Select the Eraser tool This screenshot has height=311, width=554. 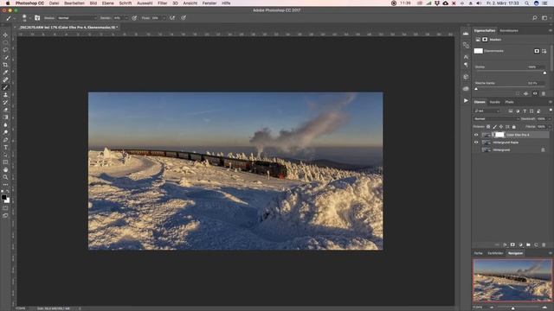(x=5, y=110)
